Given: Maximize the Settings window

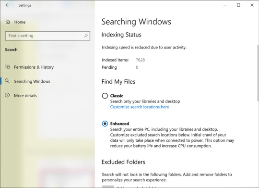Looking at the screenshot, I should (238, 5).
